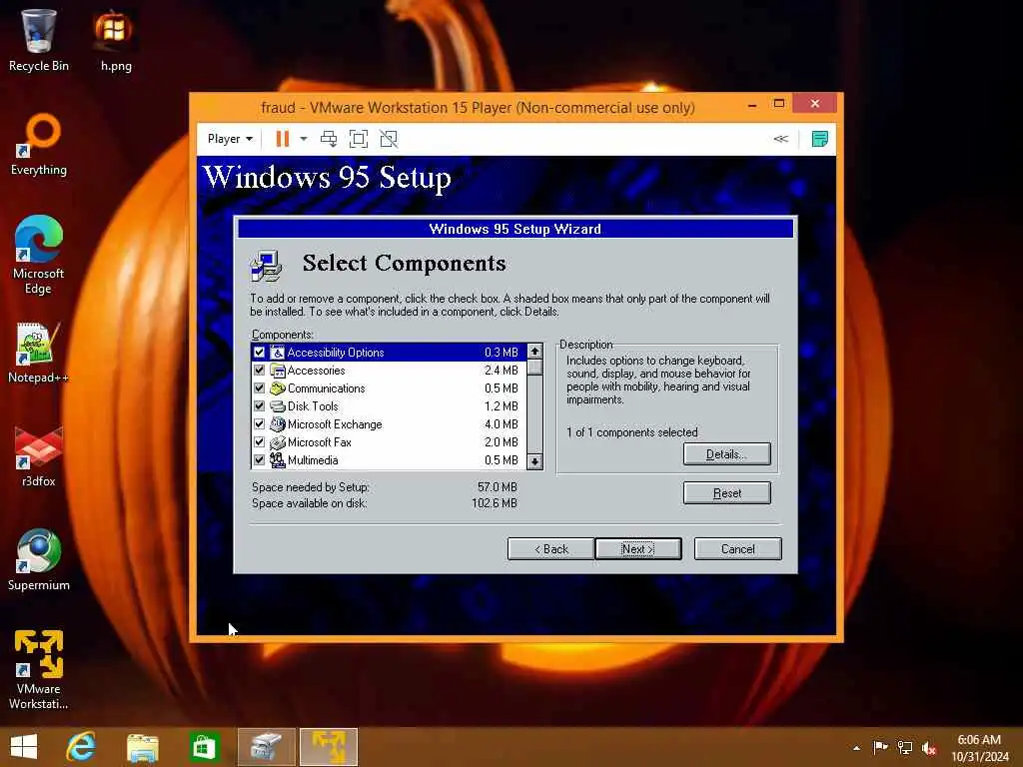Open the Player menu

tap(230, 139)
